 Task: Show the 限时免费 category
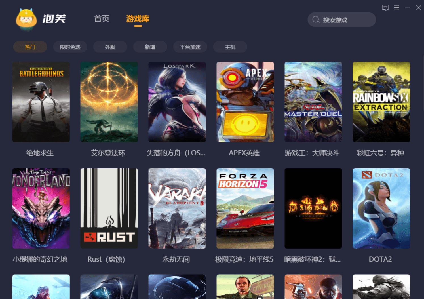70,47
